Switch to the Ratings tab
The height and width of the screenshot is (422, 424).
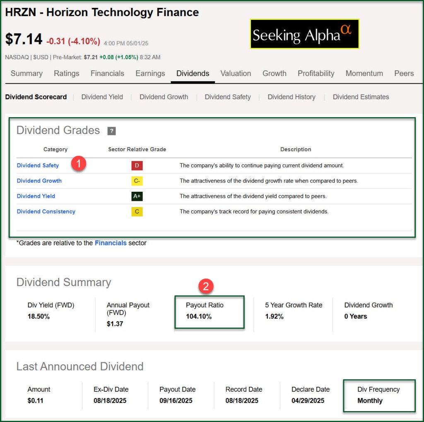(x=66, y=73)
